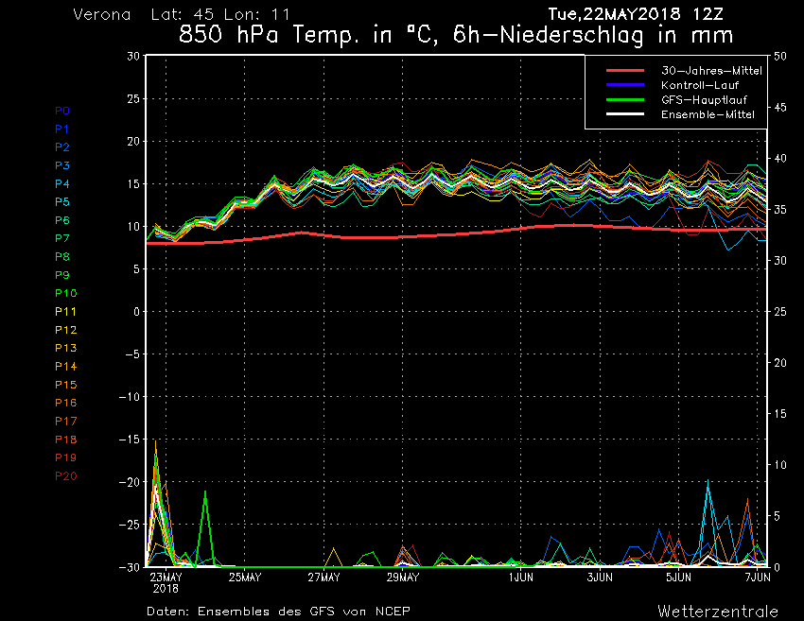Viewport: 804px width, 621px height.
Task: Select the P3 member label
Action: [62, 165]
